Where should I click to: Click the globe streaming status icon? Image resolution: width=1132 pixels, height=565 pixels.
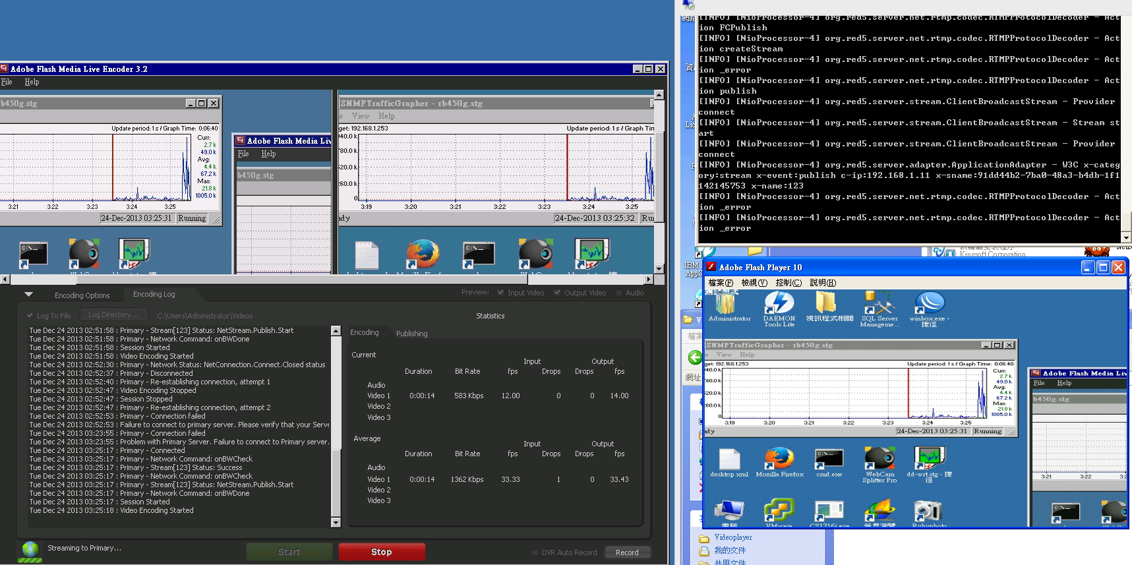pyautogui.click(x=30, y=551)
